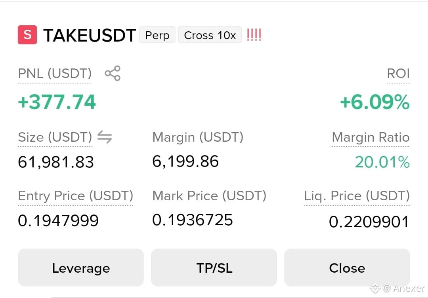Viewport: 428px width, 298px height.
Task: Close the TAKEUSDT position
Action: 347,268
